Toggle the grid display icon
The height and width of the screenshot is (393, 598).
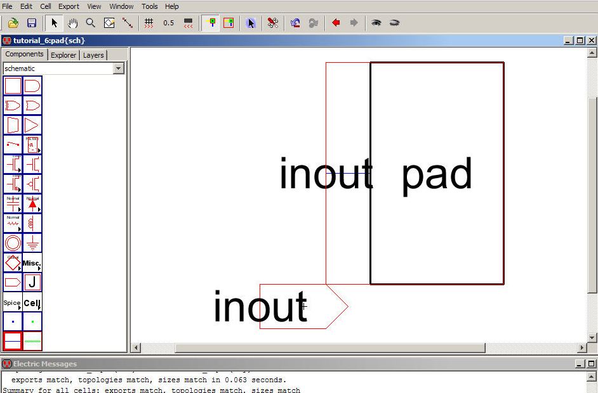(149, 23)
